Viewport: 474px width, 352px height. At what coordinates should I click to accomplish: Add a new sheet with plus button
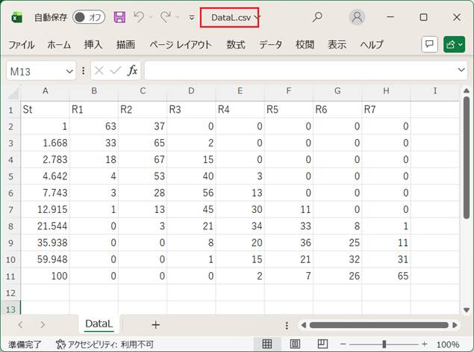coord(155,324)
